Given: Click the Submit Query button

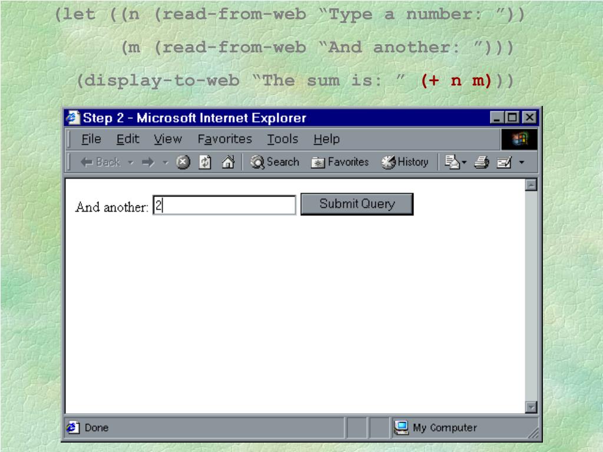Looking at the screenshot, I should click(x=357, y=204).
